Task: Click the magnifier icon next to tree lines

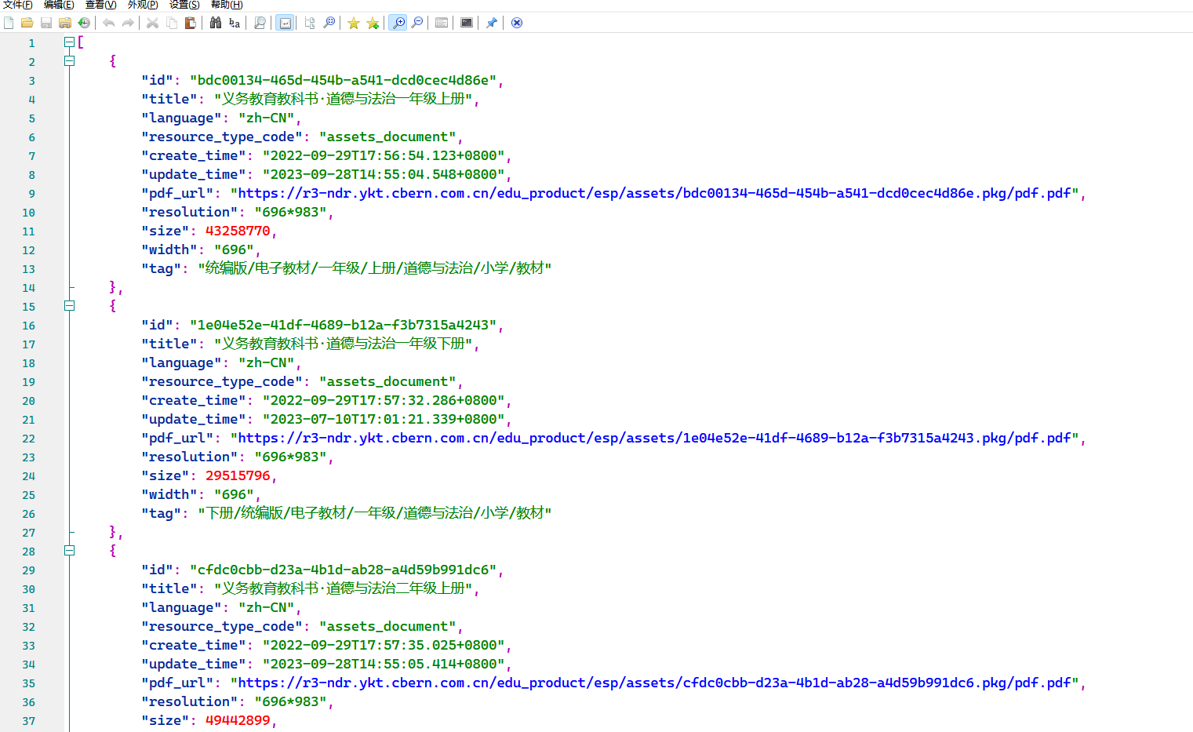Action: point(329,23)
